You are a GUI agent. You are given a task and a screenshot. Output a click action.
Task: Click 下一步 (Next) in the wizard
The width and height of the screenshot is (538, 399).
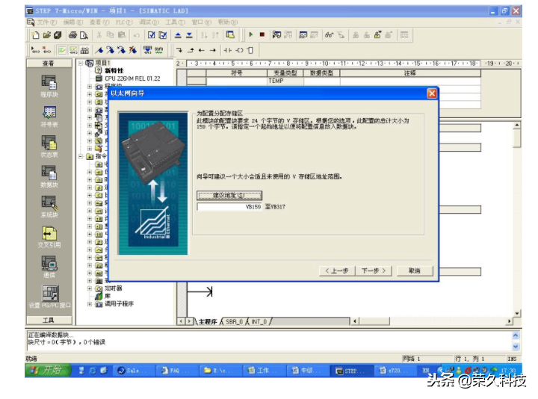374,270
